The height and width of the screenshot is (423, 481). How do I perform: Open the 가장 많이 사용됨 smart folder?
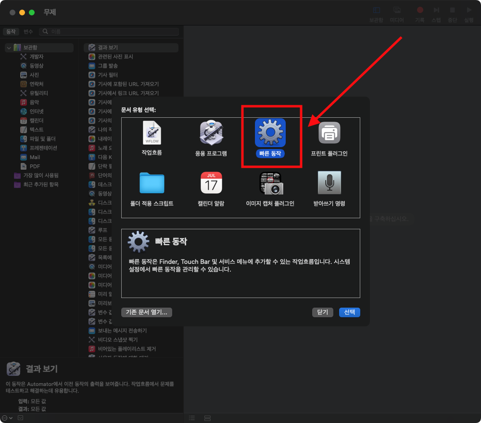(x=36, y=175)
